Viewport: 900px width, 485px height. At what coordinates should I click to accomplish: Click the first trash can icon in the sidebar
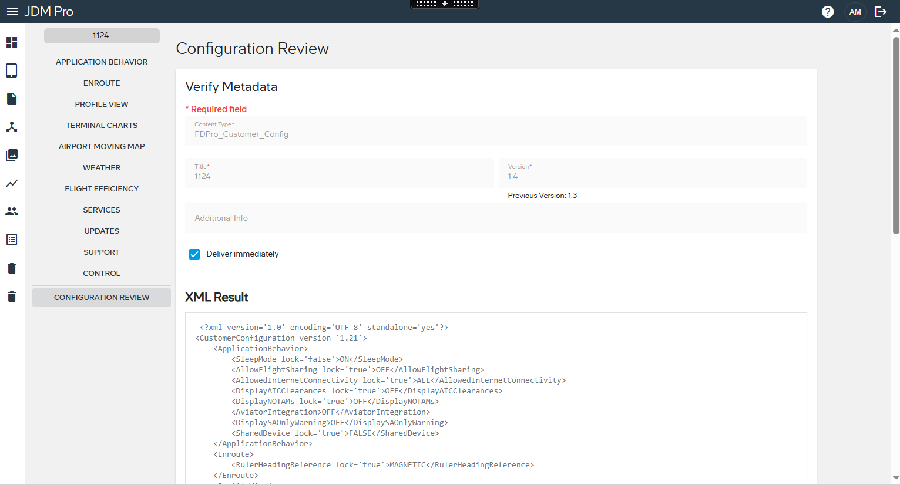pos(12,268)
